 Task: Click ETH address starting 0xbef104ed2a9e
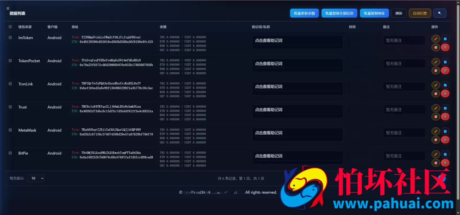(116, 88)
